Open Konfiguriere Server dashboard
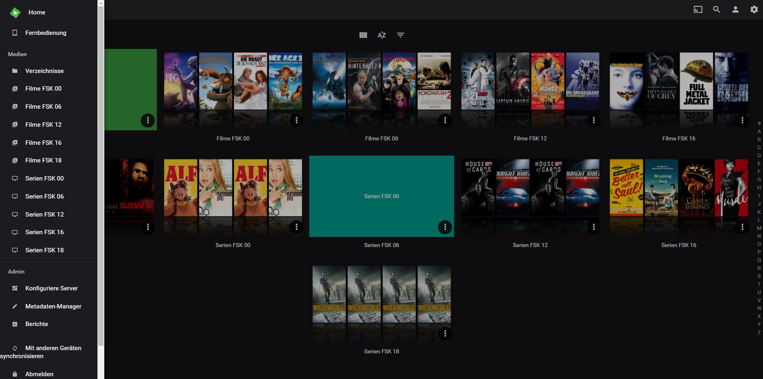Image resolution: width=763 pixels, height=379 pixels. click(x=49, y=288)
